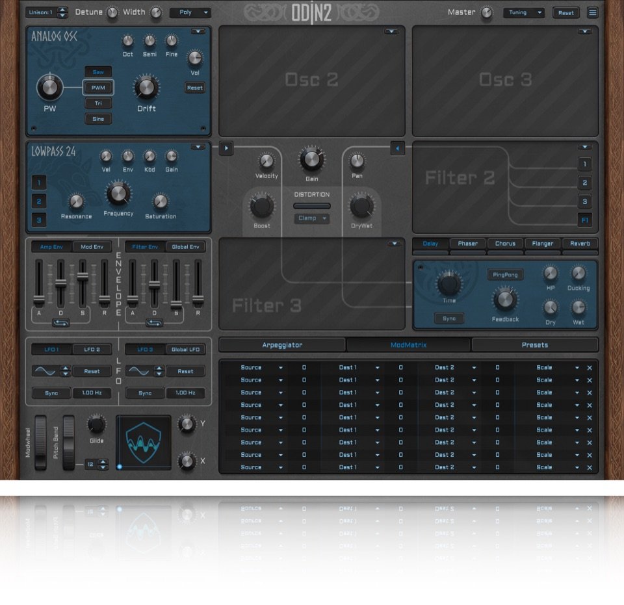Toggle the PingPong delay button
The image size is (624, 605).
click(x=505, y=275)
